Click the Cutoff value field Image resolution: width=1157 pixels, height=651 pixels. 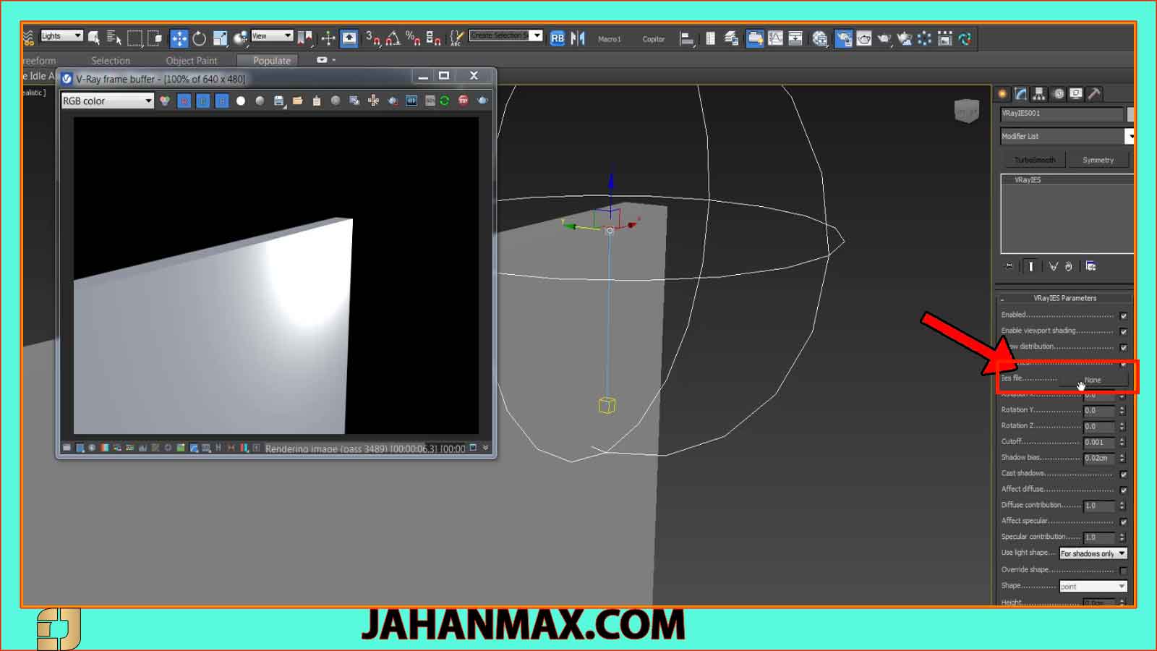[x=1099, y=442]
